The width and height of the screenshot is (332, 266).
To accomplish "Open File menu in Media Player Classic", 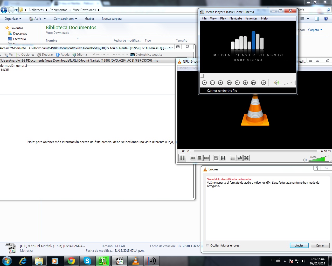I will point(204,18).
